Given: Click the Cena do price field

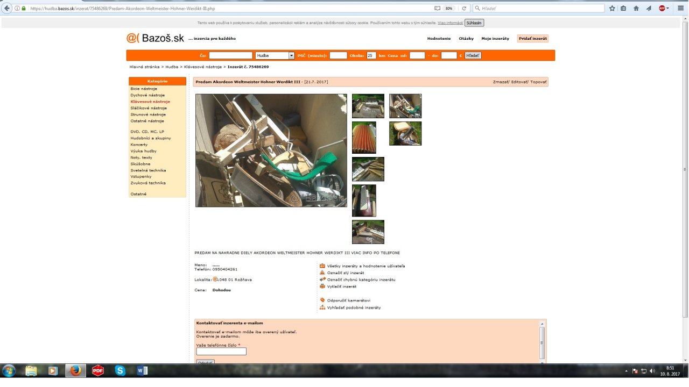Looking at the screenshot, I should click(449, 55).
